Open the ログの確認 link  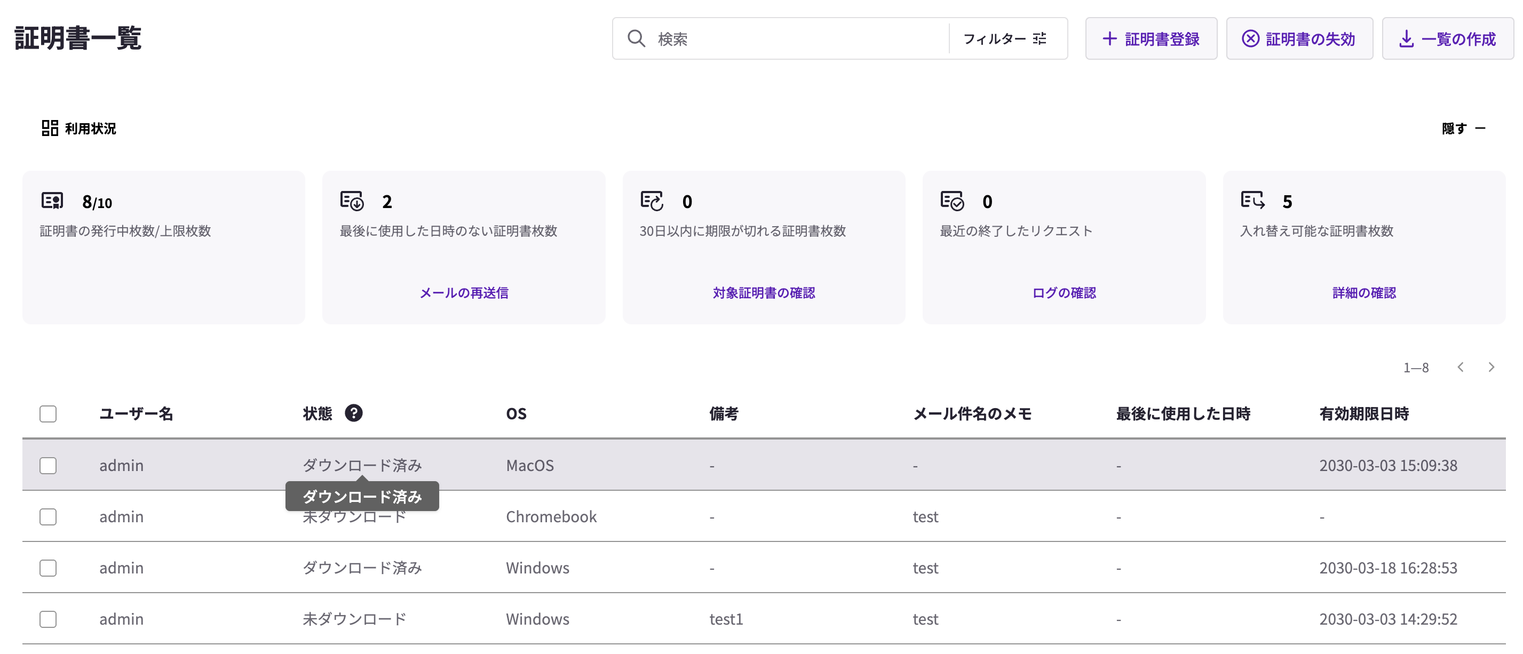(1064, 292)
